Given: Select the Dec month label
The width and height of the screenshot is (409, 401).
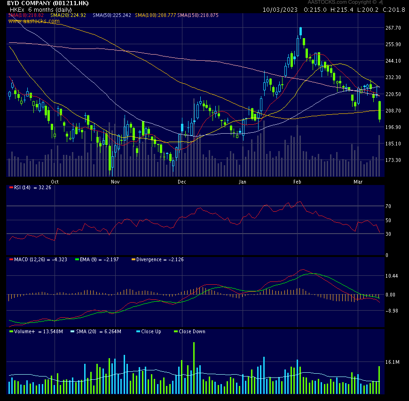Looking at the screenshot, I should (182, 182).
